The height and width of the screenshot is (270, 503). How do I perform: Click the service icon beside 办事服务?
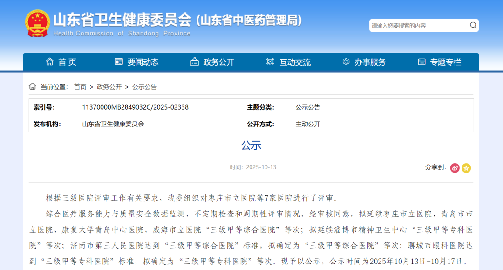pyautogui.click(x=346, y=62)
